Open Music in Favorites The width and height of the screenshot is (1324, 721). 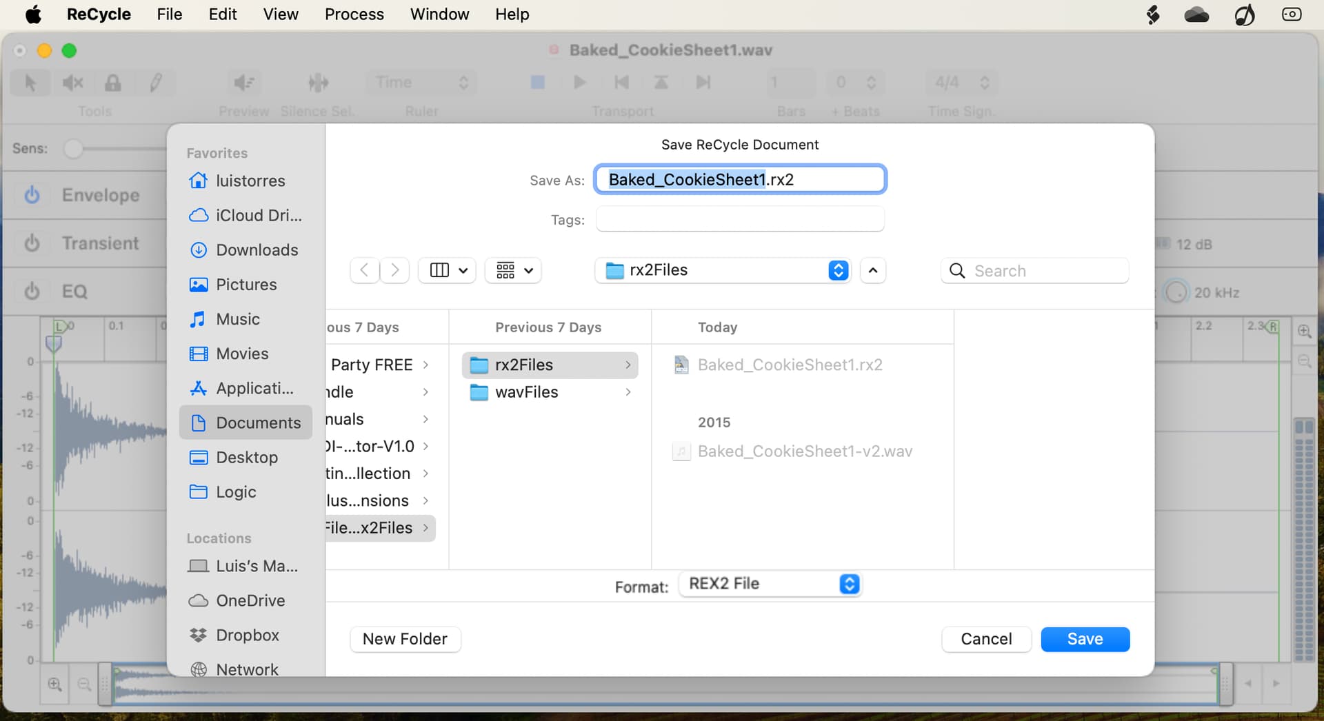(x=245, y=318)
